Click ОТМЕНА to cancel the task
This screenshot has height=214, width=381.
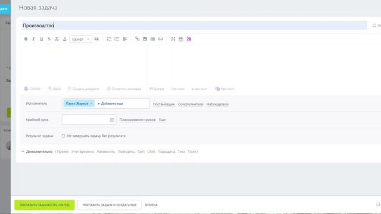coord(151,205)
